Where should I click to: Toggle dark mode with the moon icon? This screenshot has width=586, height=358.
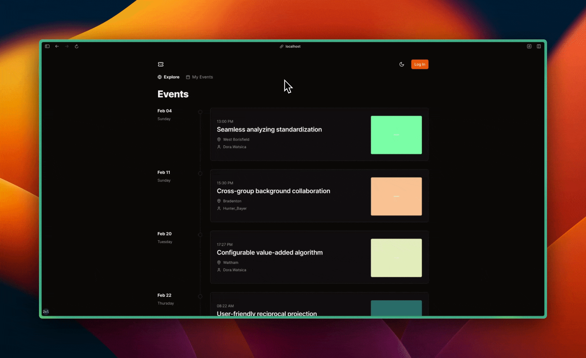[x=402, y=64]
